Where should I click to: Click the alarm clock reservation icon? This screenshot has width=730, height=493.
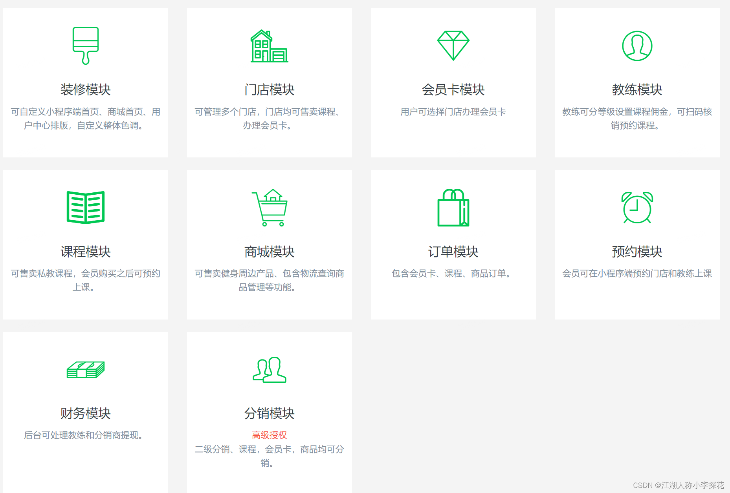click(637, 208)
